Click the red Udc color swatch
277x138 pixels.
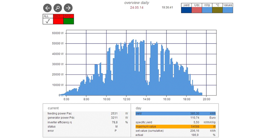click(x=197, y=10)
